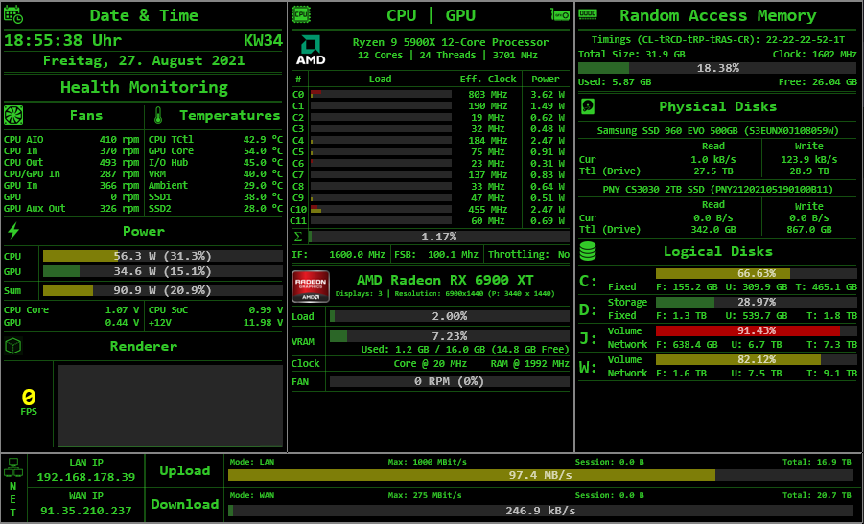864x524 pixels.
Task: Click the hard drive icon beside Physical Disks
Action: [x=588, y=106]
